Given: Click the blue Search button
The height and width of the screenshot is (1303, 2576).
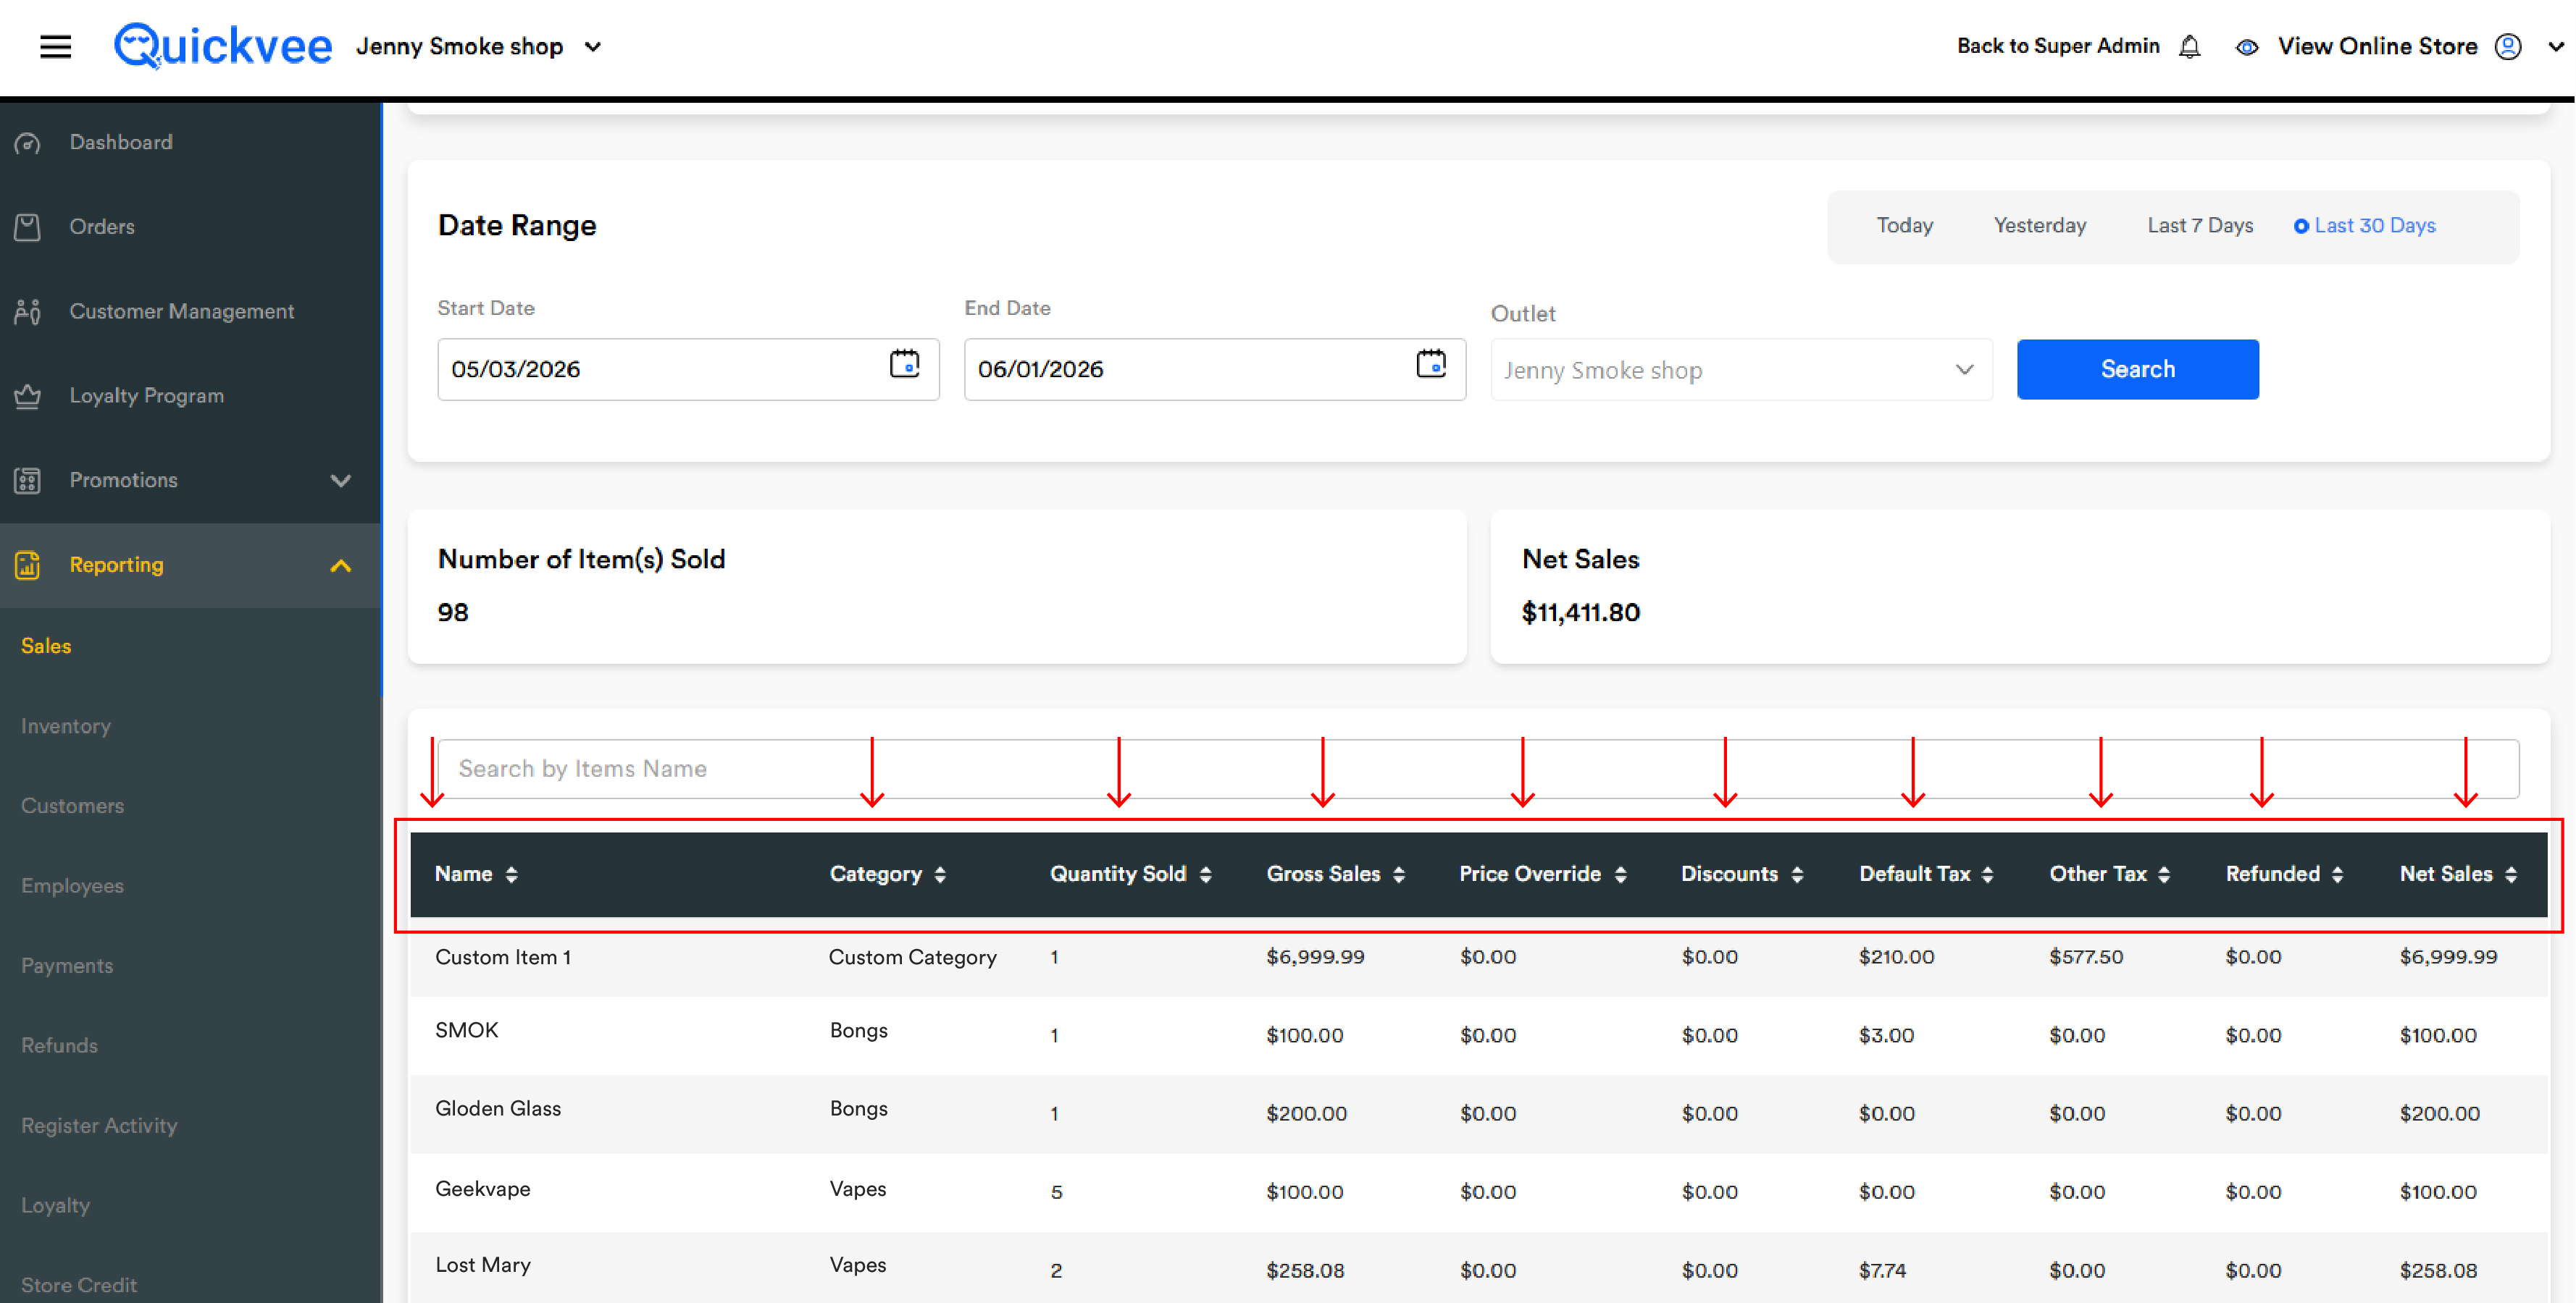Looking at the screenshot, I should pos(2137,370).
